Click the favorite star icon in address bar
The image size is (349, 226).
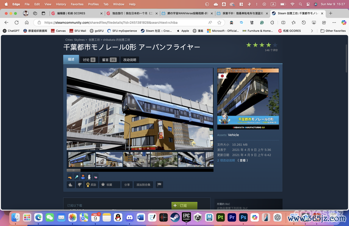coord(219,22)
